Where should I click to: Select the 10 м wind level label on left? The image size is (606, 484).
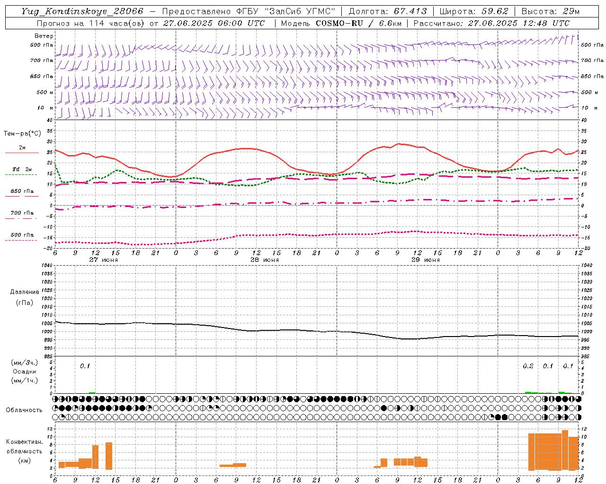[x=45, y=108]
